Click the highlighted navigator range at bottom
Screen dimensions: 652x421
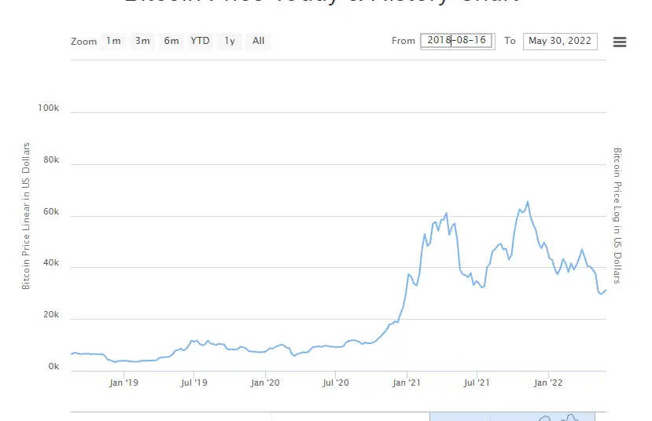click(512, 416)
